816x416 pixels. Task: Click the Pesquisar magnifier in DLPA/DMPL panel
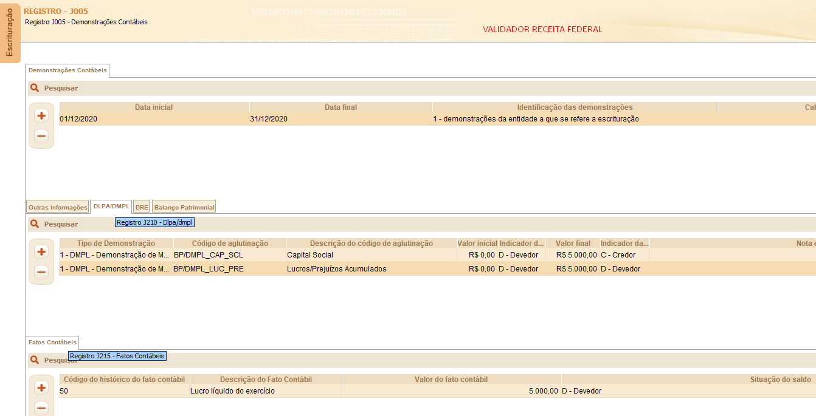click(x=34, y=223)
